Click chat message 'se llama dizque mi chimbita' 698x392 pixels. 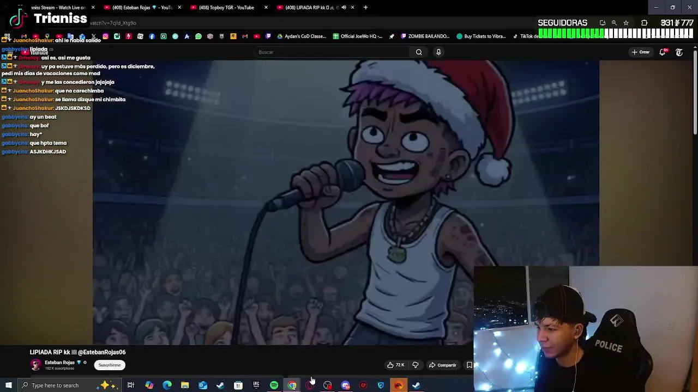[90, 100]
